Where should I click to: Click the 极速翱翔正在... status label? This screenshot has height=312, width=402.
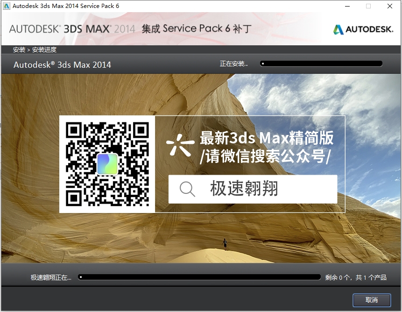click(x=51, y=277)
